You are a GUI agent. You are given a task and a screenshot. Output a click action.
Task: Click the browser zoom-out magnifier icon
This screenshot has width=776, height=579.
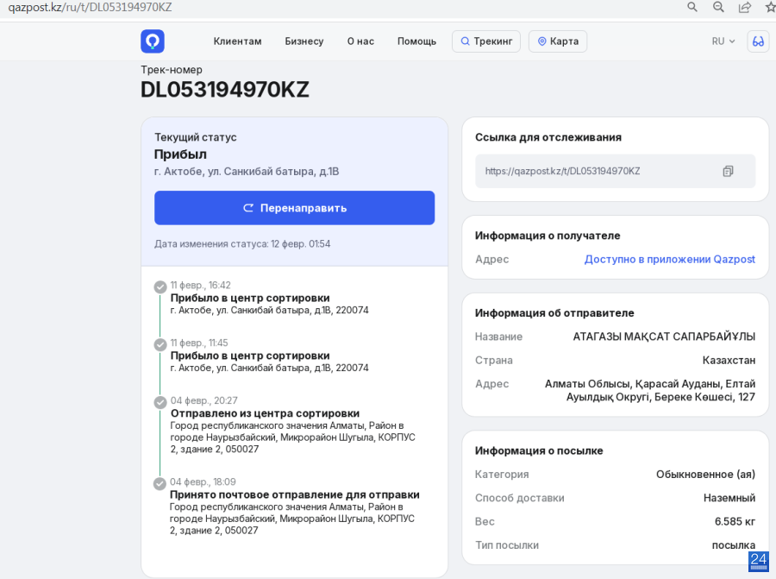coord(718,7)
